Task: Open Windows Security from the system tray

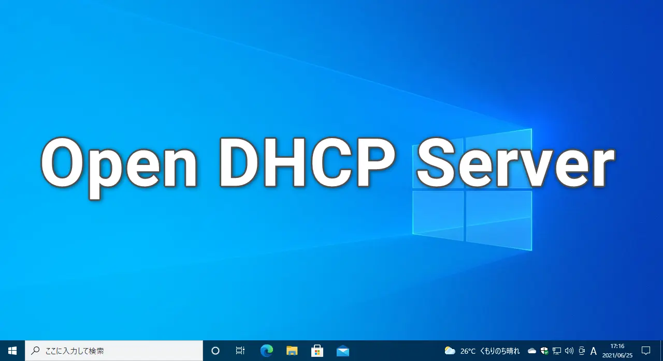Action: 544,351
